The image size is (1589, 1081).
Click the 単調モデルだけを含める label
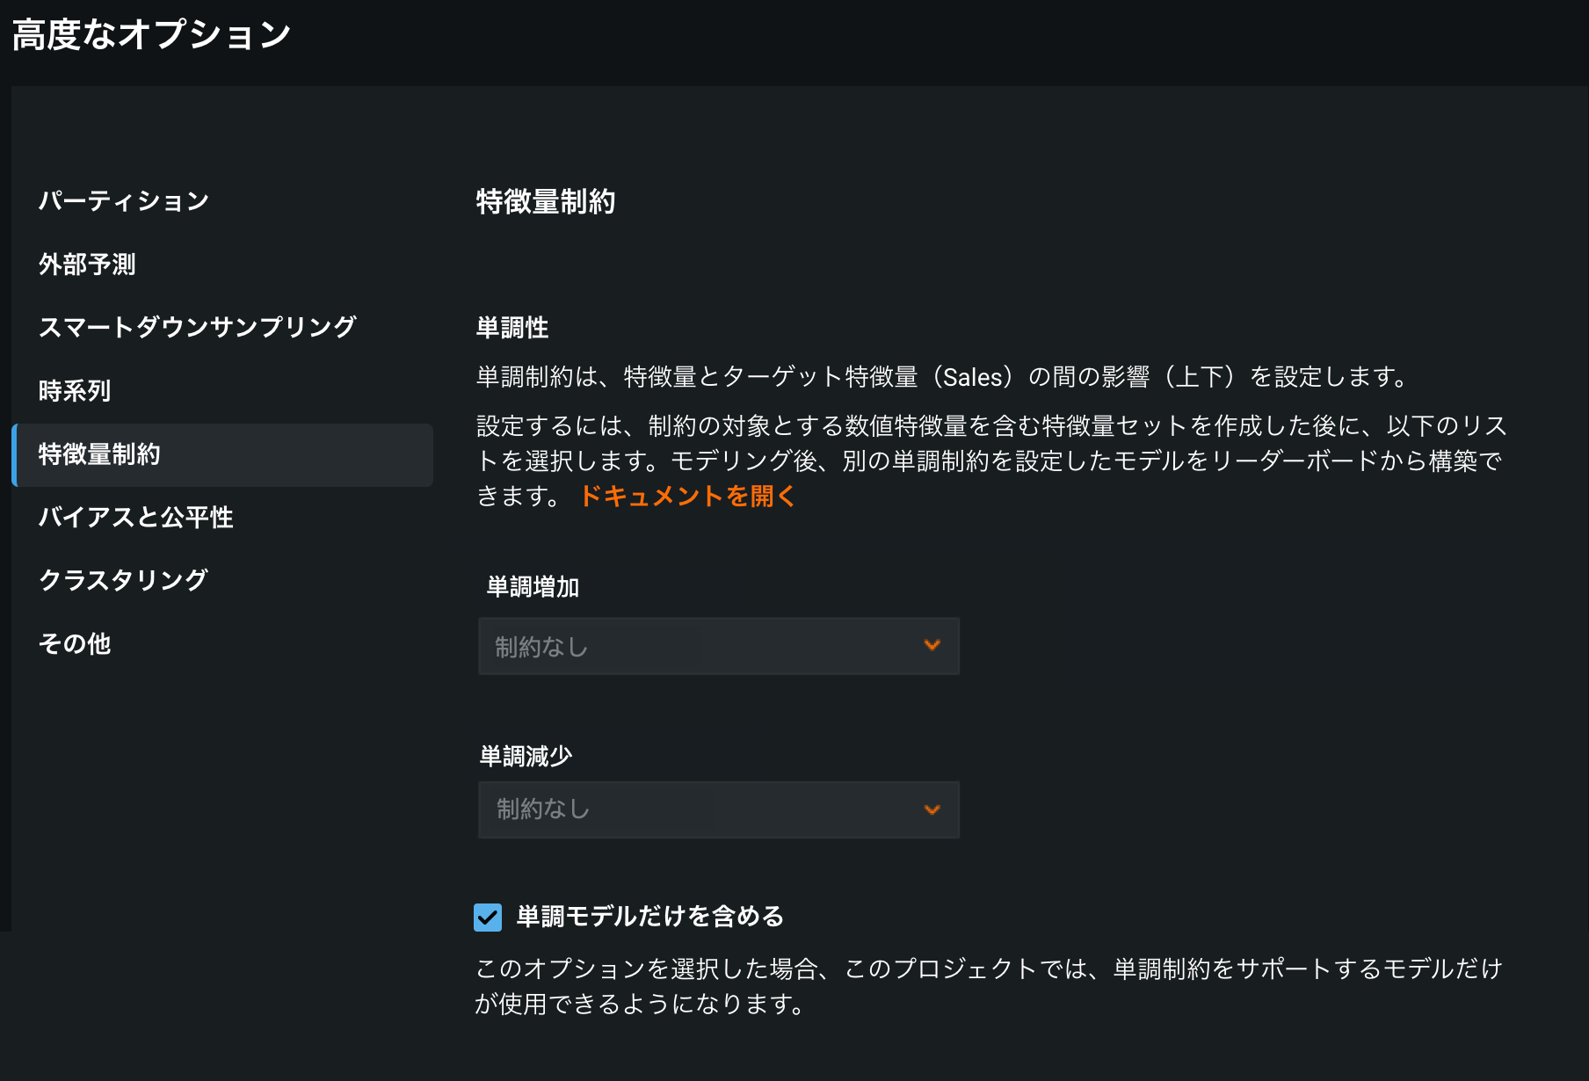tap(649, 917)
